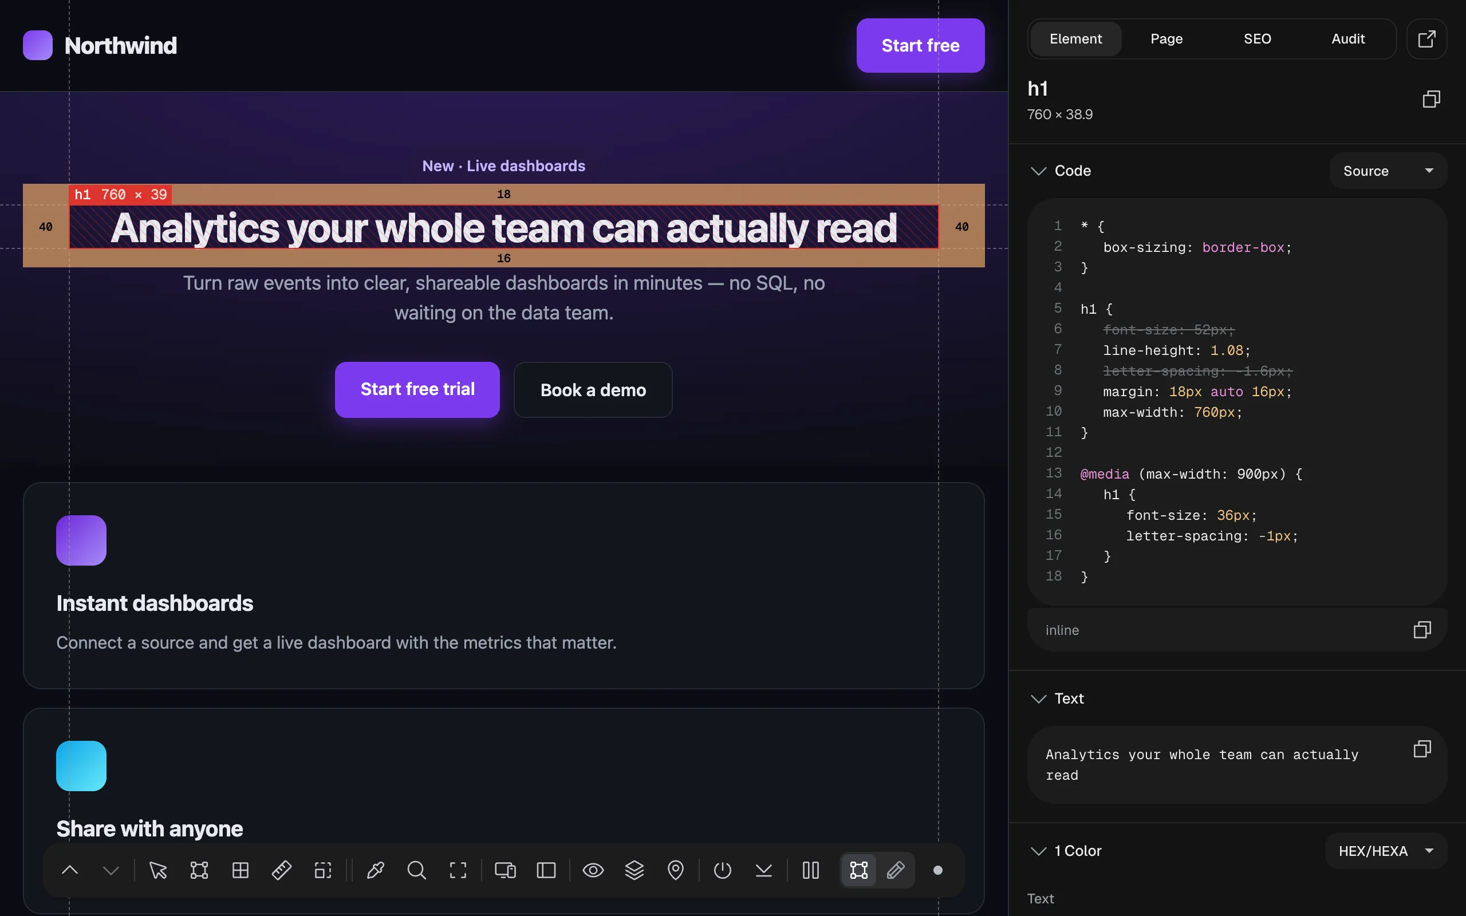Toggle the eye visibility icon

click(x=593, y=871)
